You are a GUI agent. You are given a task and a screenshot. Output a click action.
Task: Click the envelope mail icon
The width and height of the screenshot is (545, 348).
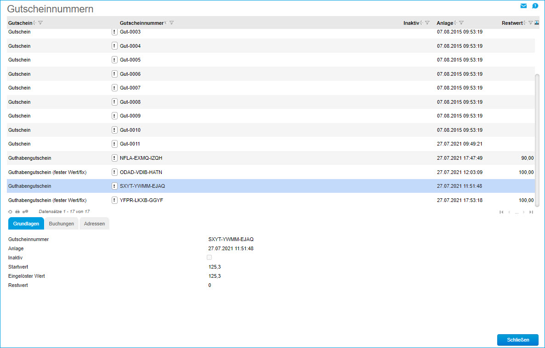click(523, 6)
